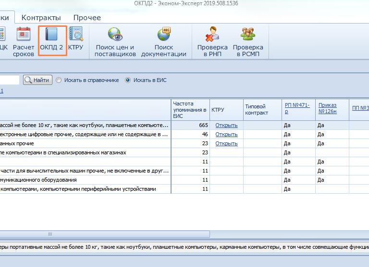Viewport: 369px width, 267px height.
Task: Click Открыть in the 665 frequency row
Action: click(226, 125)
